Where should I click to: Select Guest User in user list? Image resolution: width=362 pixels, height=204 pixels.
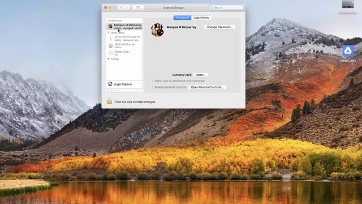[x=124, y=53]
